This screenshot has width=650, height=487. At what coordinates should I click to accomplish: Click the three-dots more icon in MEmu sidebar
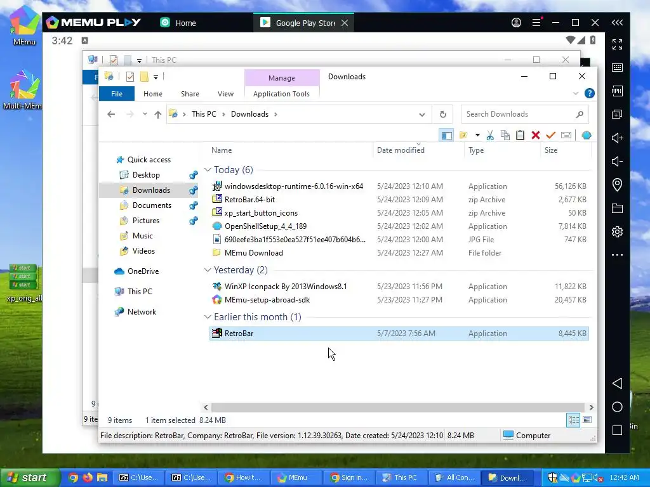pos(617,255)
